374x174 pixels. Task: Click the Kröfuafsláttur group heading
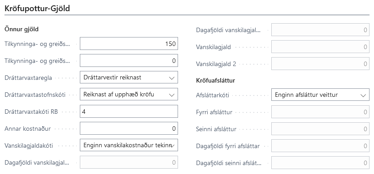[x=215, y=80]
